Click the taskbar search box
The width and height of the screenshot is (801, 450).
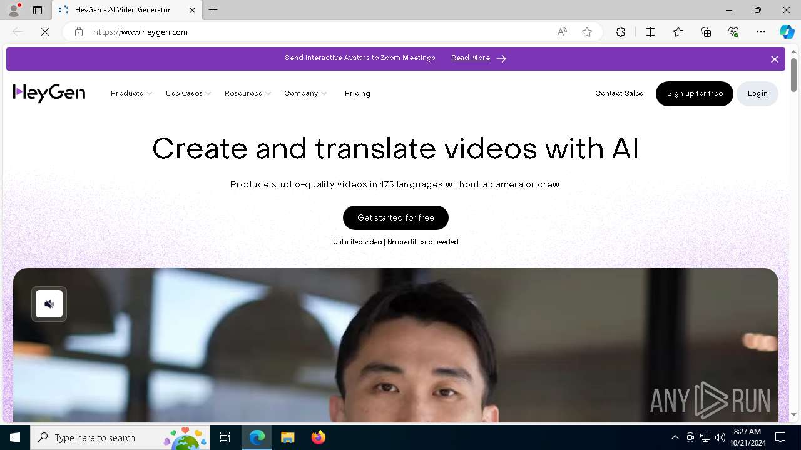[120, 437]
